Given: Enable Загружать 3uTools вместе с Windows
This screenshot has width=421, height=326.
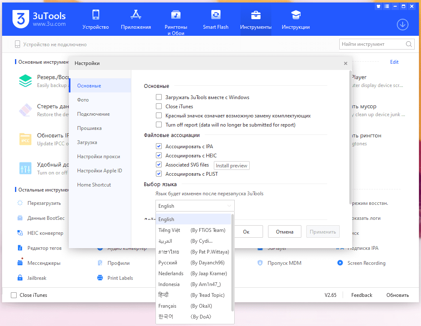Looking at the screenshot, I should (159, 97).
